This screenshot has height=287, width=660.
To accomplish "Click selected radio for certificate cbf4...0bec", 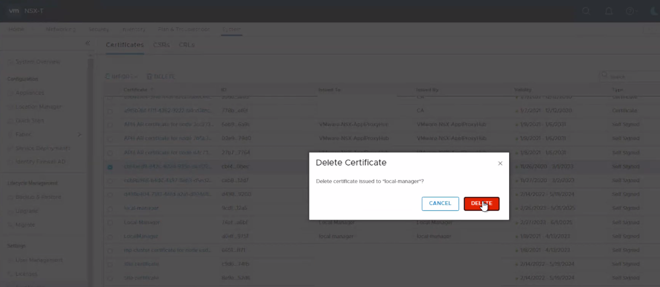I will point(110,167).
